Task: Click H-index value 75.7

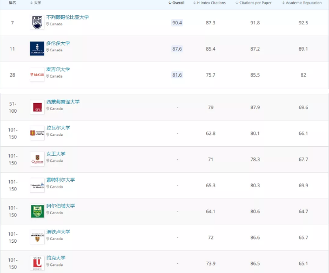Action: pos(211,75)
